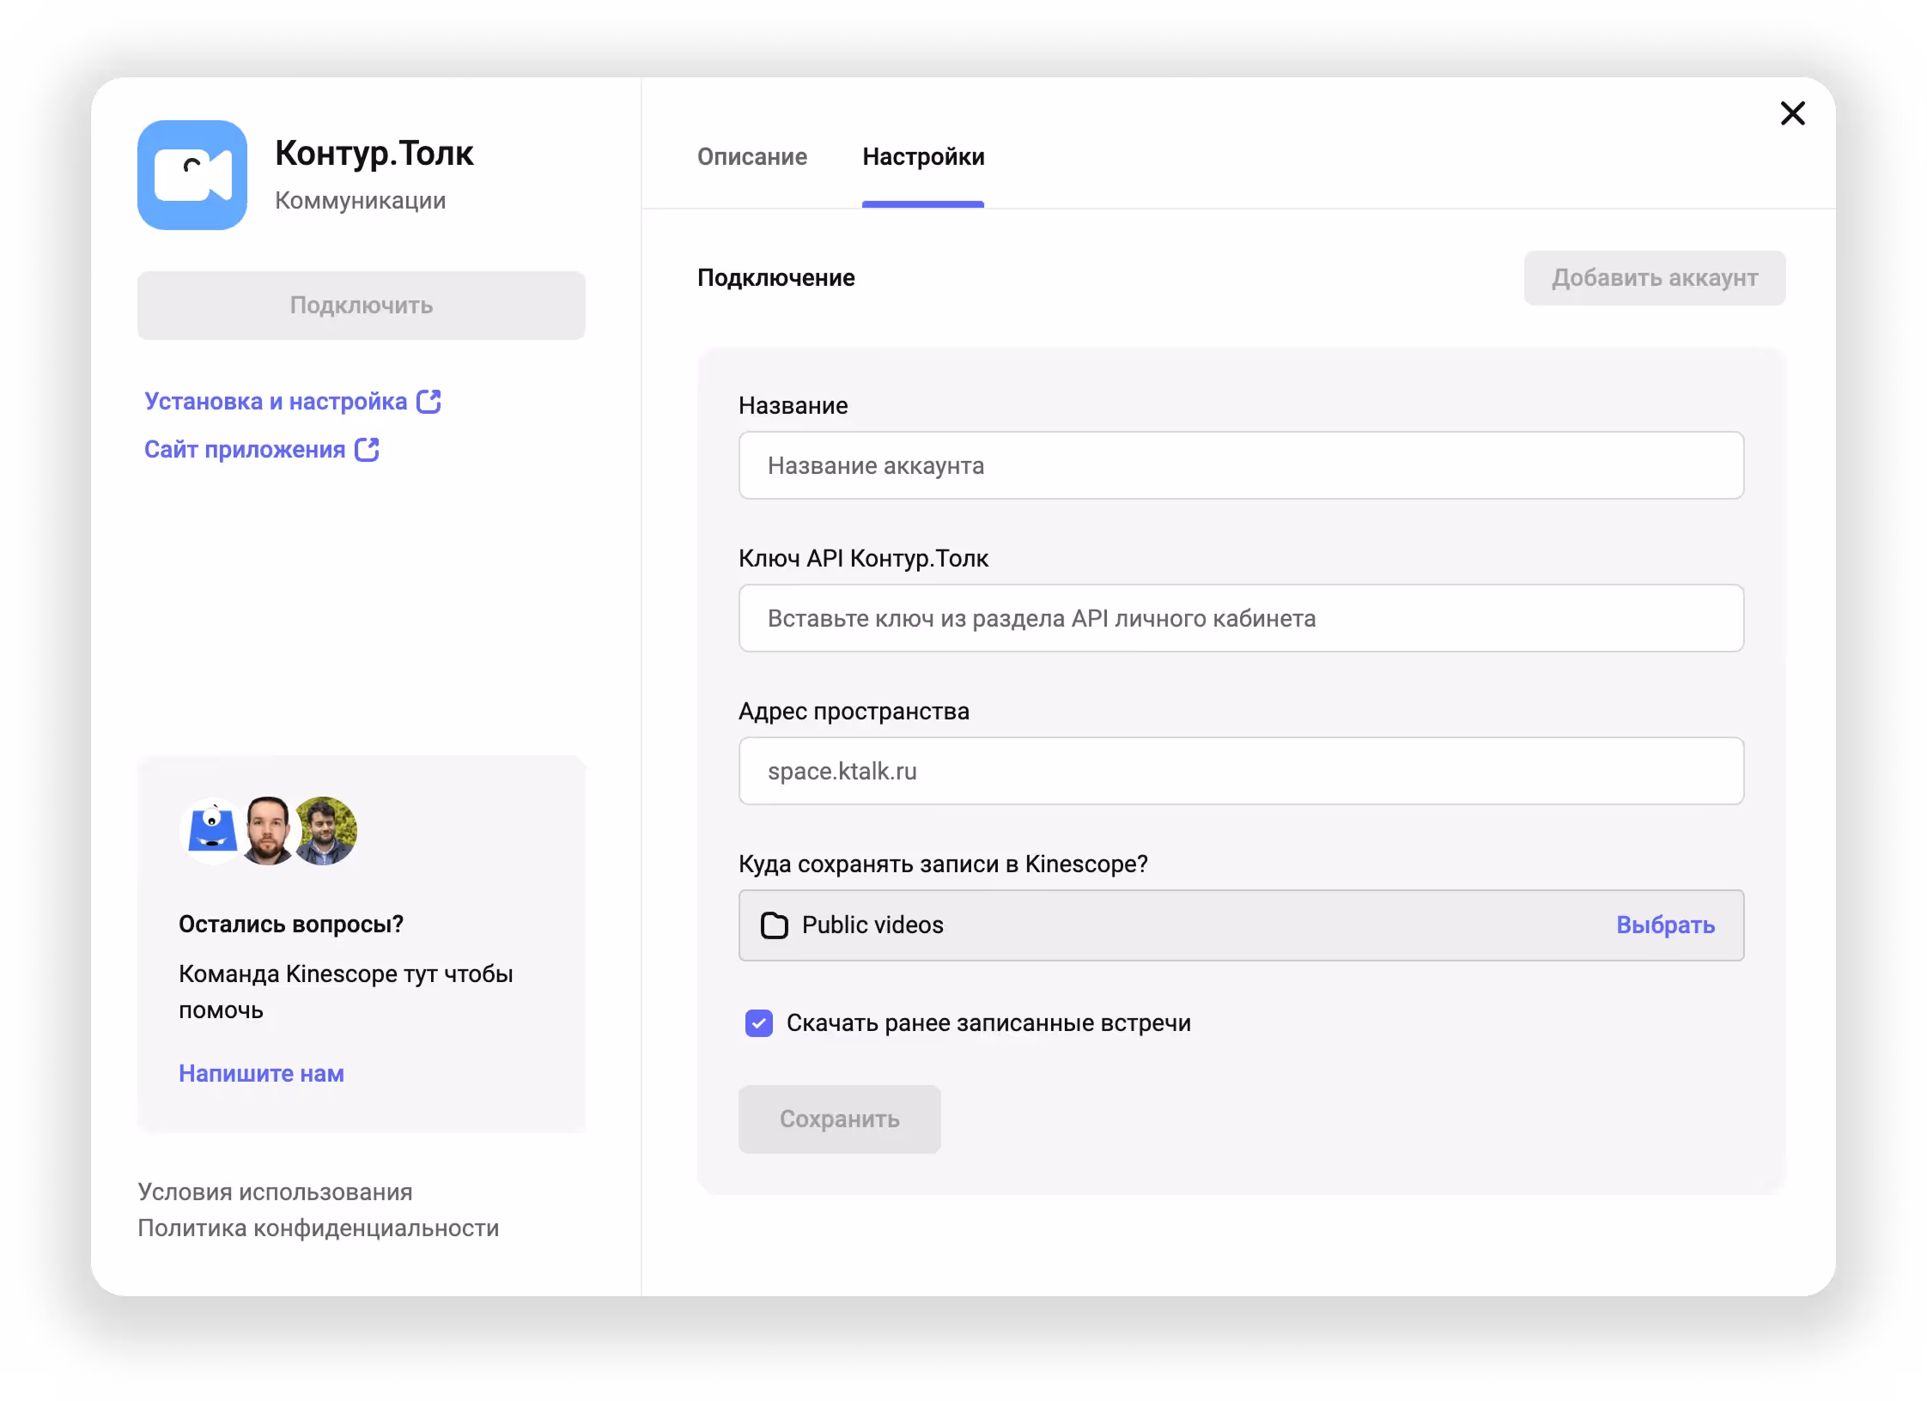Select the Настройки tab
Screen dimensions: 1927x1401
923,156
